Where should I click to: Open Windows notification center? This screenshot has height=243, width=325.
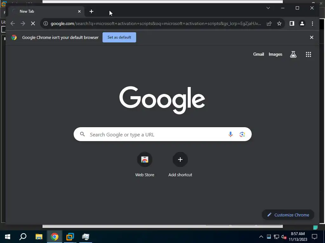[315, 237]
